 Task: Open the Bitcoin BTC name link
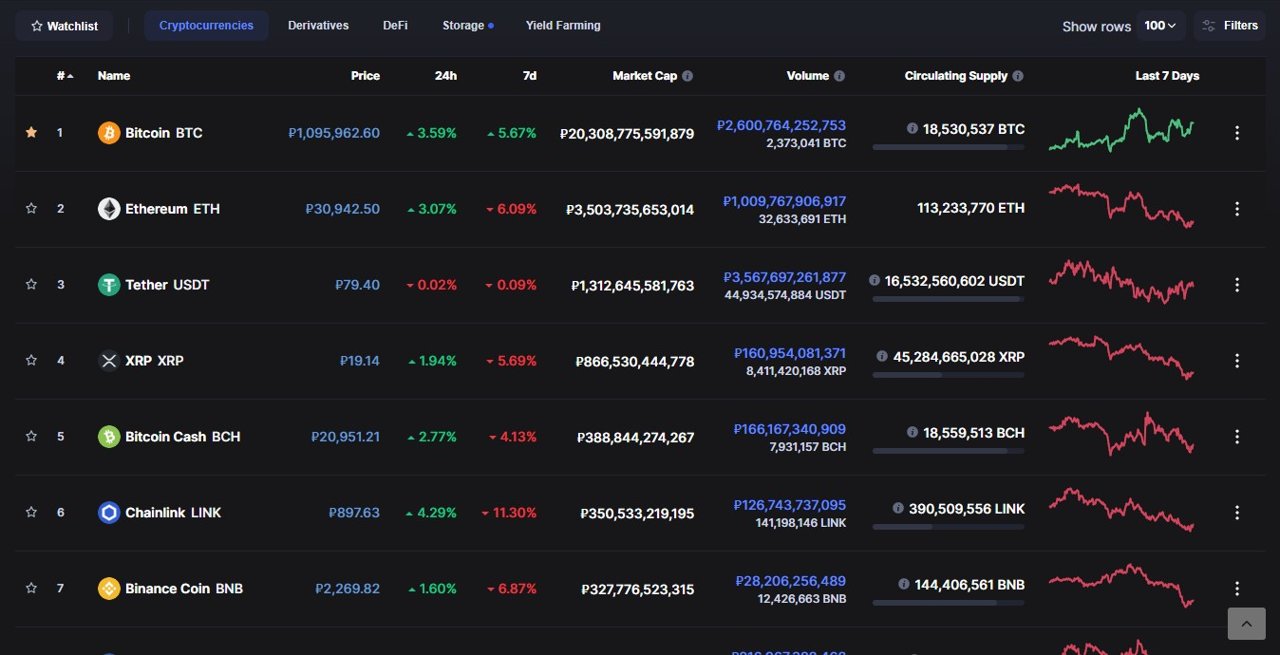[163, 133]
